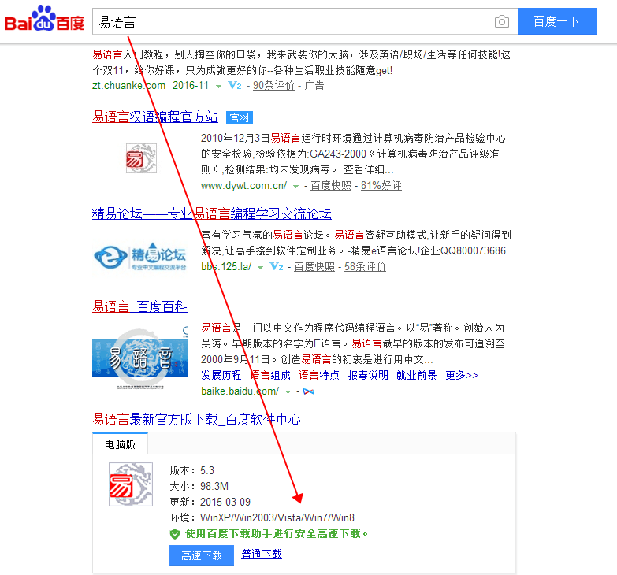Click the 版本: 5.3 text
The height and width of the screenshot is (575, 617).
click(192, 470)
